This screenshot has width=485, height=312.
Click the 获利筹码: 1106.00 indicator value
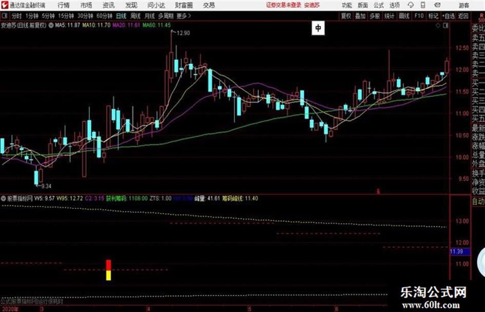127,198
